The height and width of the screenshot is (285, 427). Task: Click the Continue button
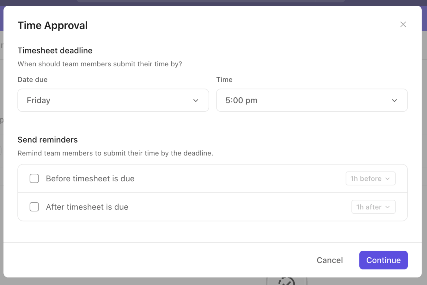(x=383, y=260)
